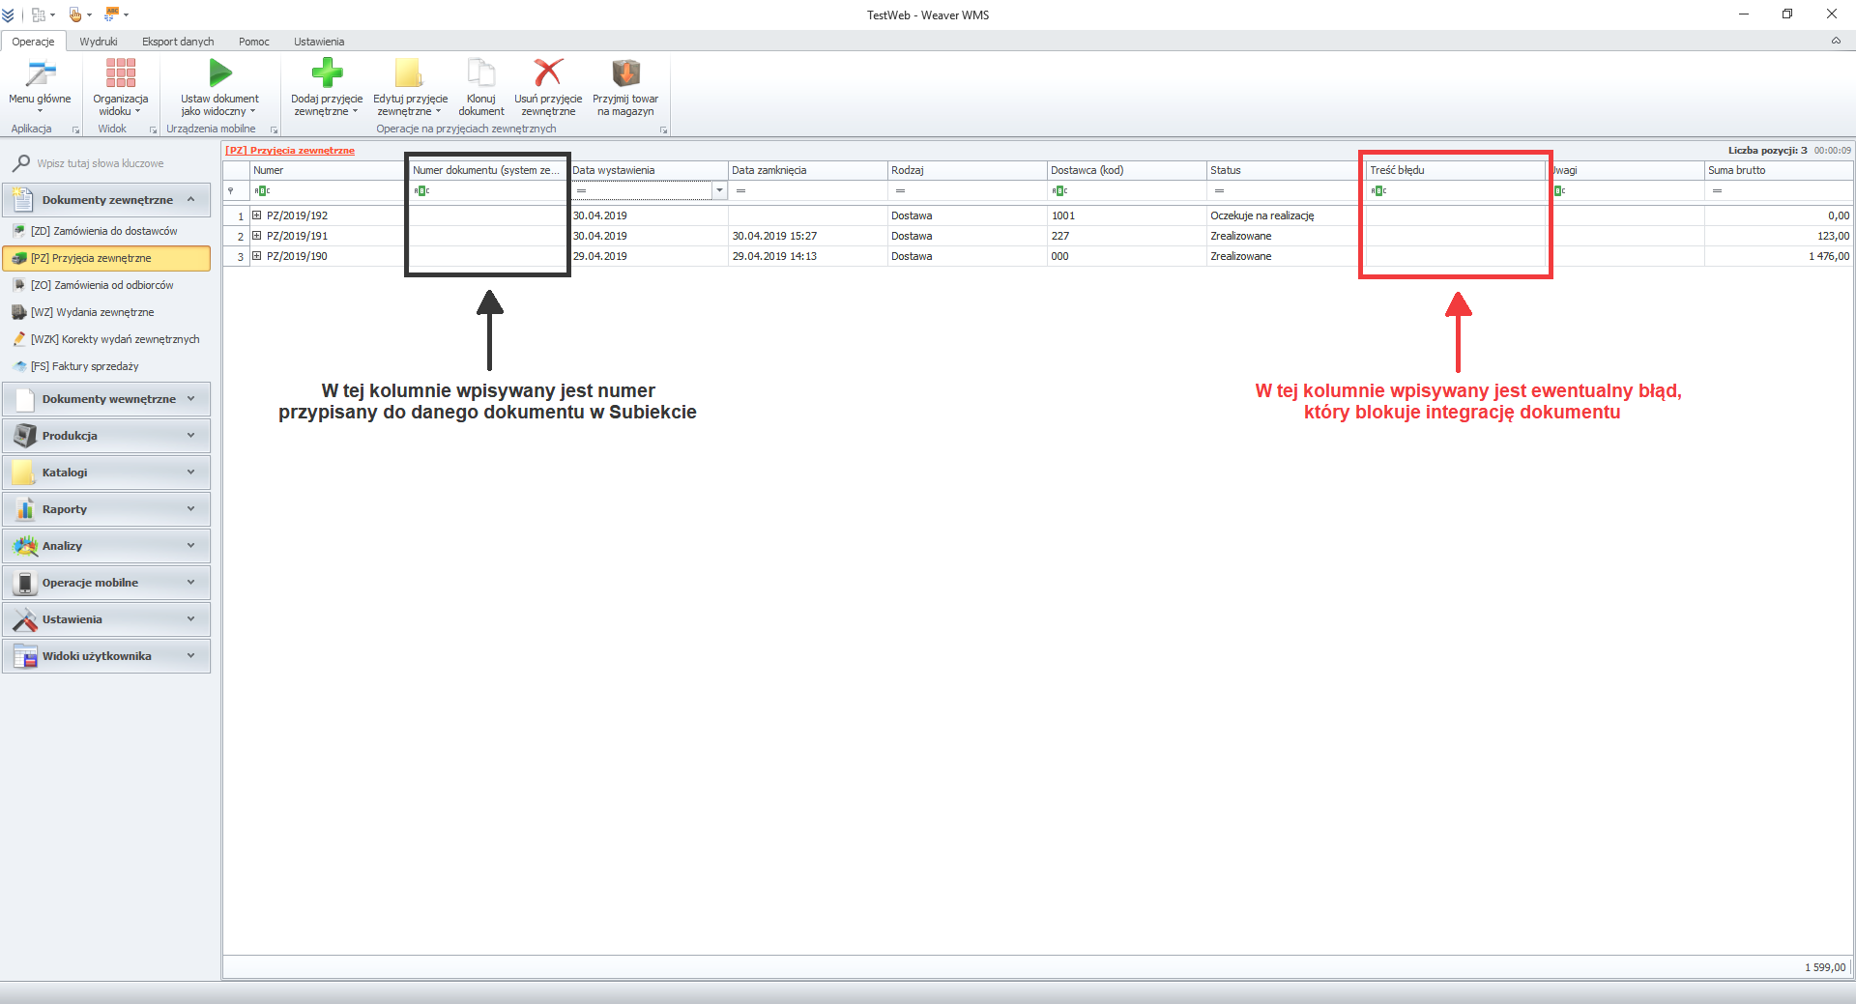
Task: Sort by the Status column header
Action: (x=1281, y=170)
